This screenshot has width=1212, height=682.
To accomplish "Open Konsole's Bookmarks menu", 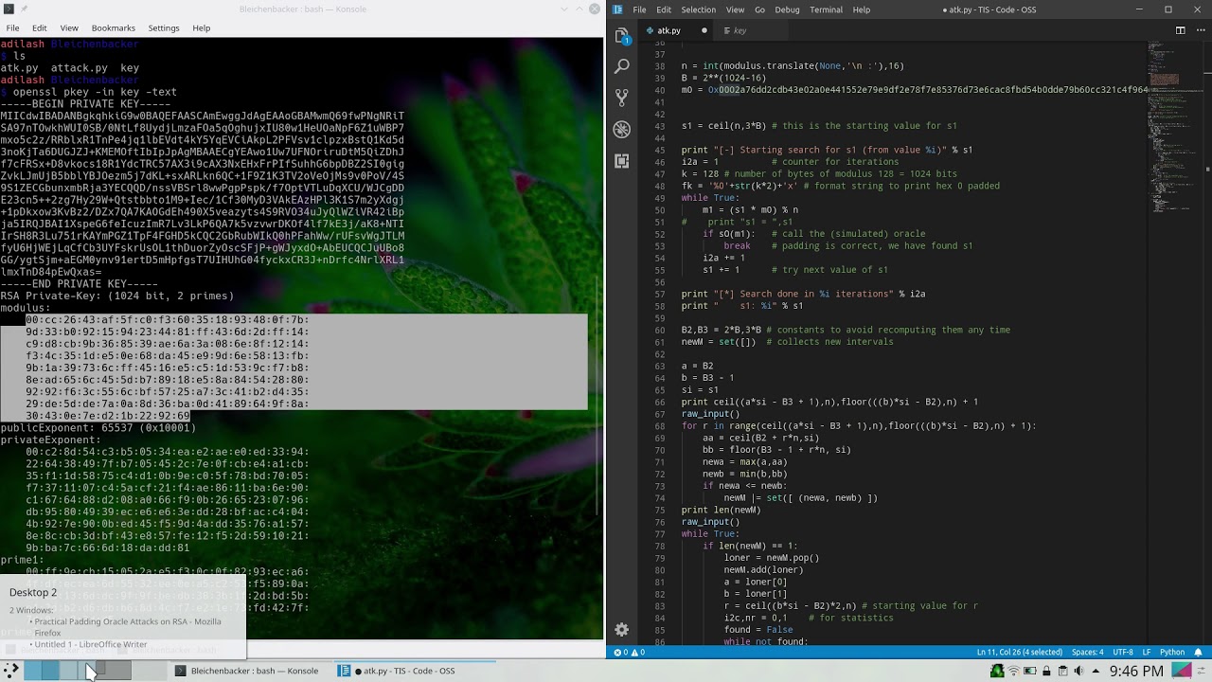I will (113, 28).
